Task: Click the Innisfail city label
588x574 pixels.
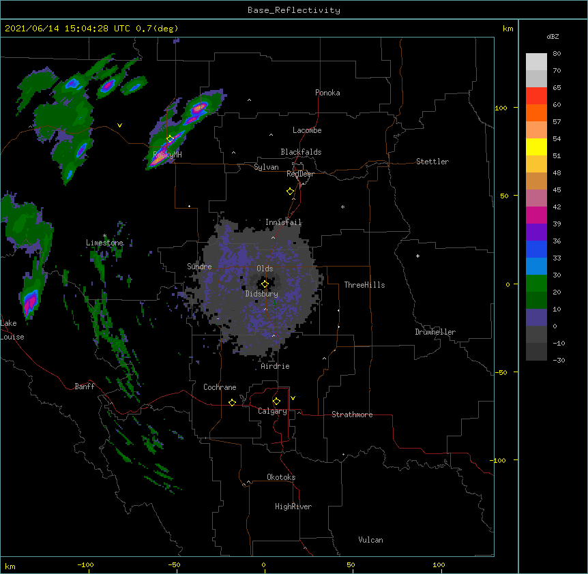Action: 283,222
